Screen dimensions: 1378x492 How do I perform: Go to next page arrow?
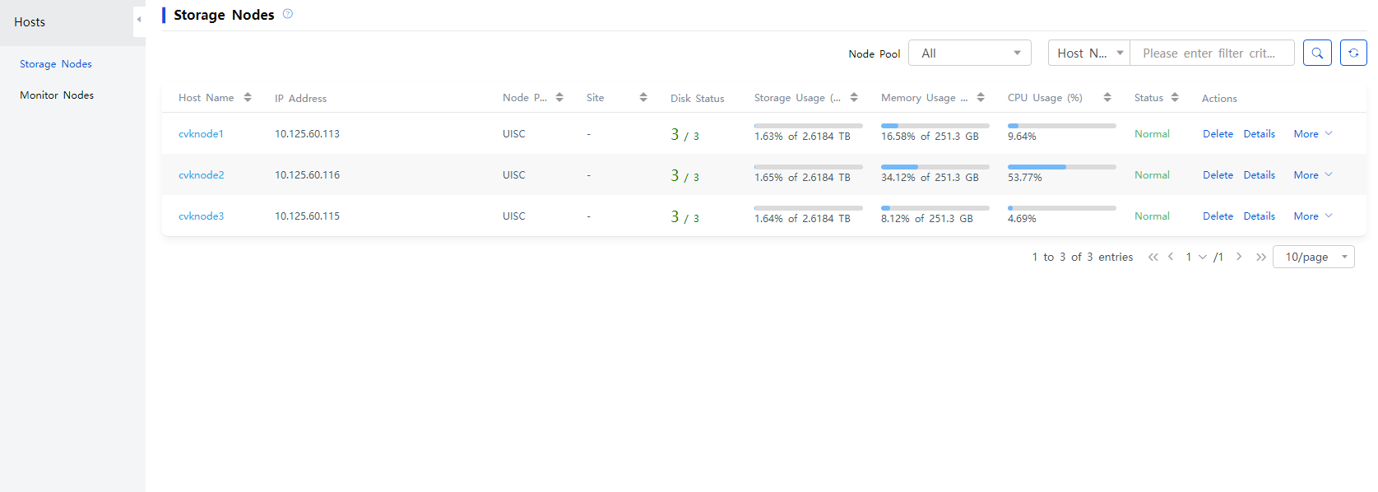click(1239, 257)
